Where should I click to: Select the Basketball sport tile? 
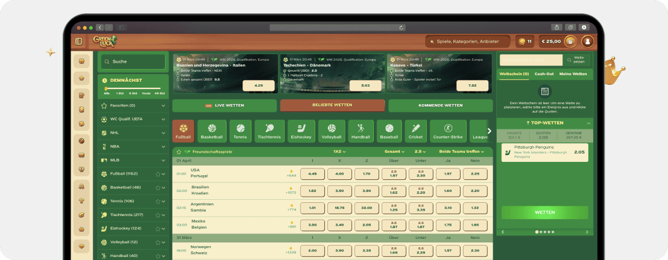[212, 131]
